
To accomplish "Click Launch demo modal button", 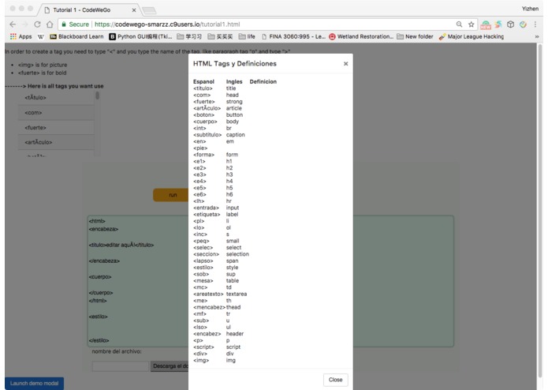I will click(x=34, y=384).
